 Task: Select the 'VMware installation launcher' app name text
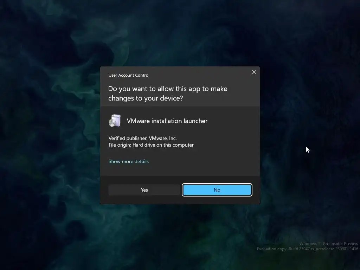click(x=167, y=121)
